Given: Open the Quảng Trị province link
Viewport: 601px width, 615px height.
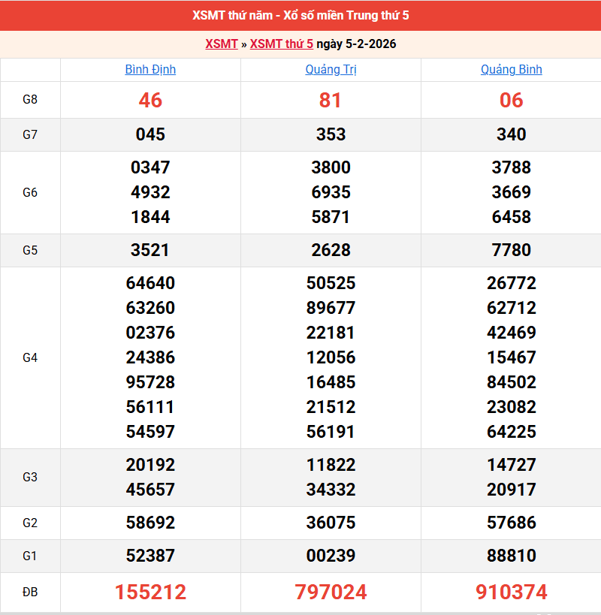Looking at the screenshot, I should pos(331,70).
